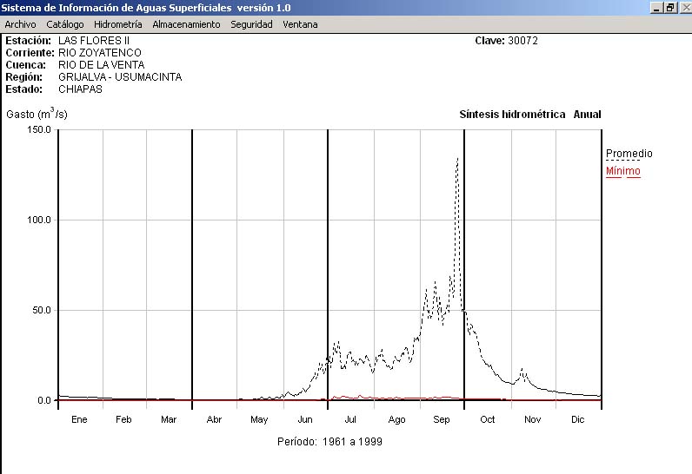Open the Catálogo menu
Image resolution: width=692 pixels, height=474 pixels.
coord(65,24)
